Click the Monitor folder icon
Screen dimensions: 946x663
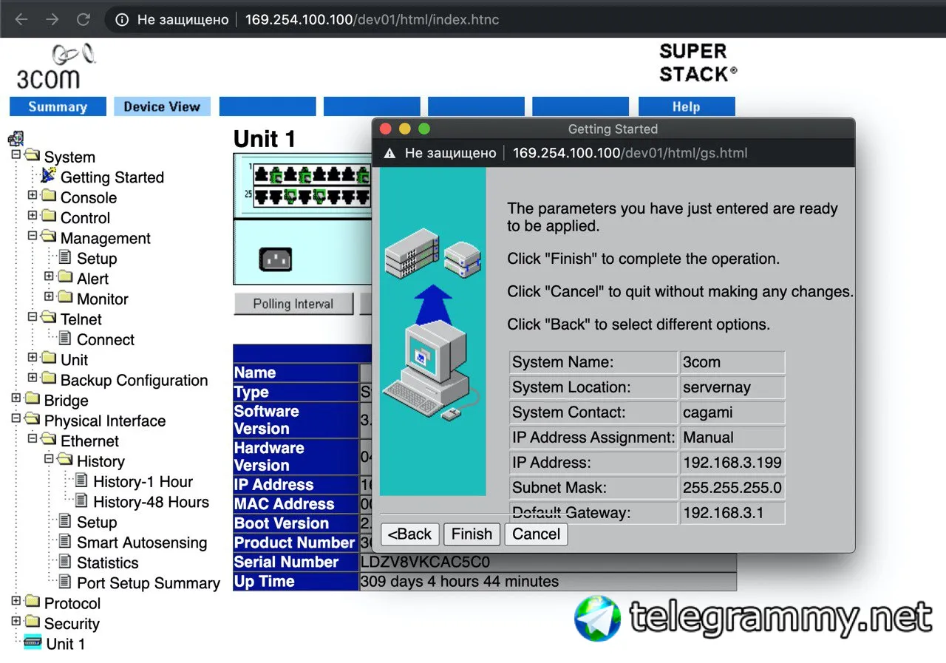coord(65,298)
